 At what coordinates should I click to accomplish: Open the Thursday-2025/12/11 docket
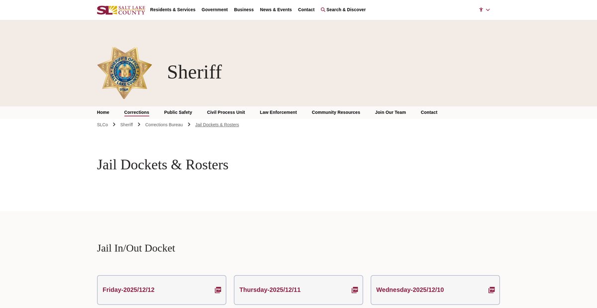[270, 290]
